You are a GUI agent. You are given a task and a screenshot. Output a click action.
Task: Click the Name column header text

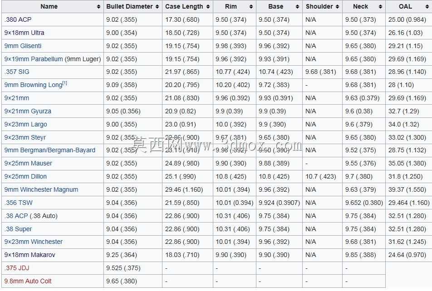49,7
